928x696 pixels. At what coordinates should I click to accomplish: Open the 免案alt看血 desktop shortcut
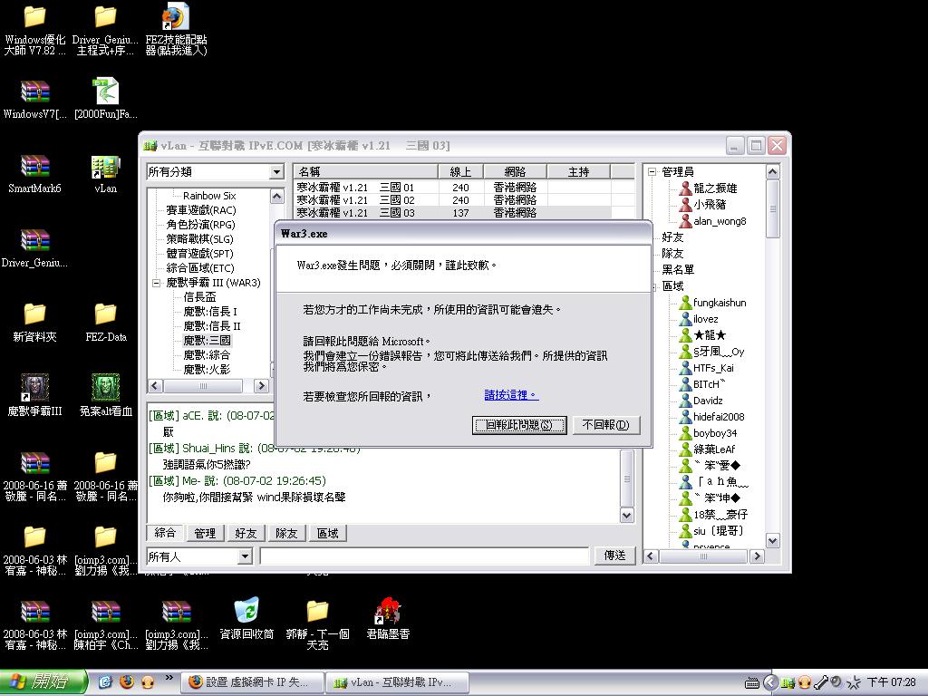tap(105, 389)
